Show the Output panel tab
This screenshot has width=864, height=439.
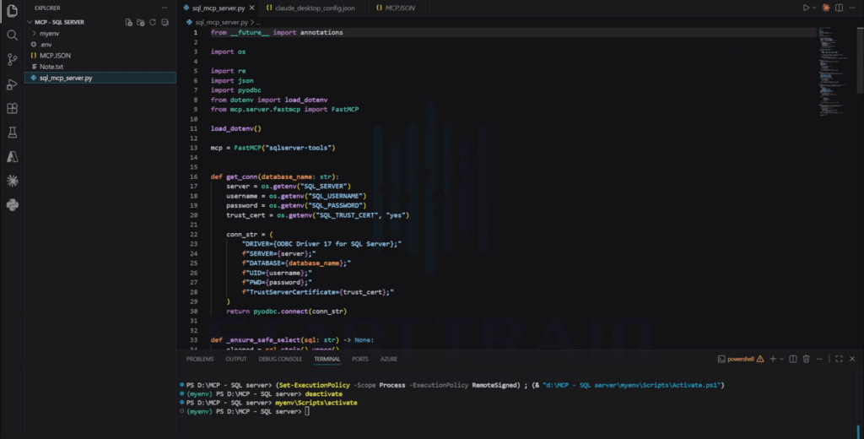click(x=236, y=359)
